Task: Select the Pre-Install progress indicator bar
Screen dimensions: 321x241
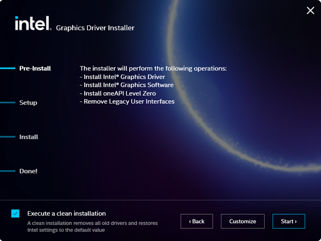Action: point(8,68)
